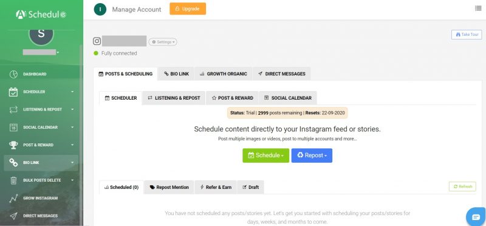Open Direct Messages in the sidebar
This screenshot has width=486, height=226.
coord(40,216)
